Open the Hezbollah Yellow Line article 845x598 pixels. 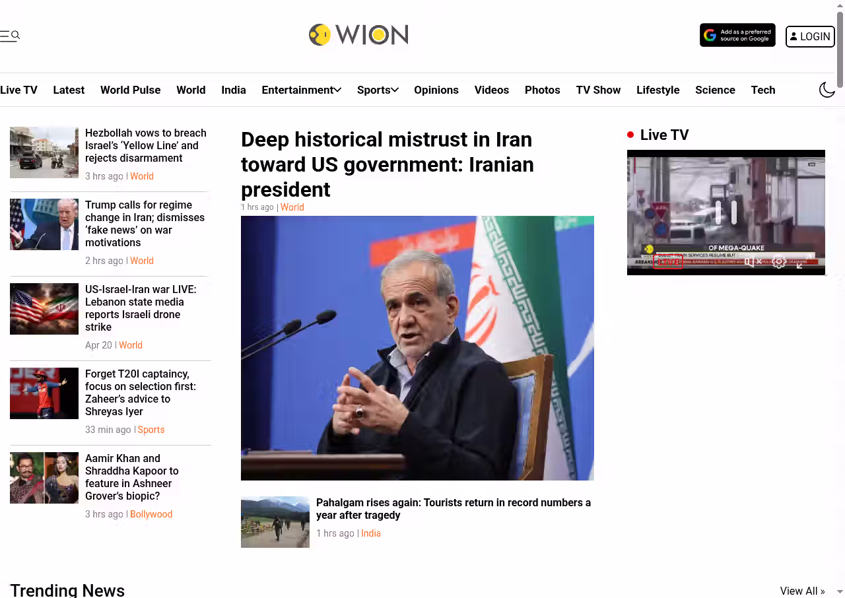(x=146, y=145)
